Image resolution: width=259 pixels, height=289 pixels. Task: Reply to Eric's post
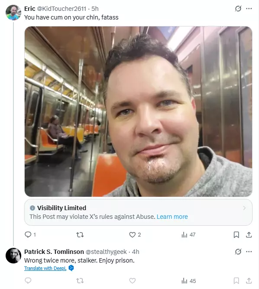(x=28, y=235)
